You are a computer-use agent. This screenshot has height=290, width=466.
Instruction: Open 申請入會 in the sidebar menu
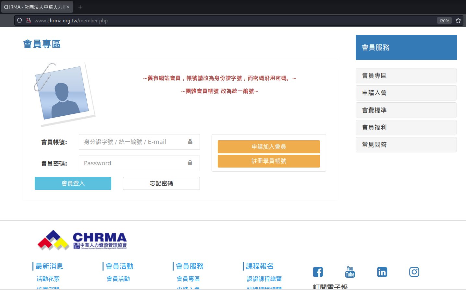(x=406, y=93)
